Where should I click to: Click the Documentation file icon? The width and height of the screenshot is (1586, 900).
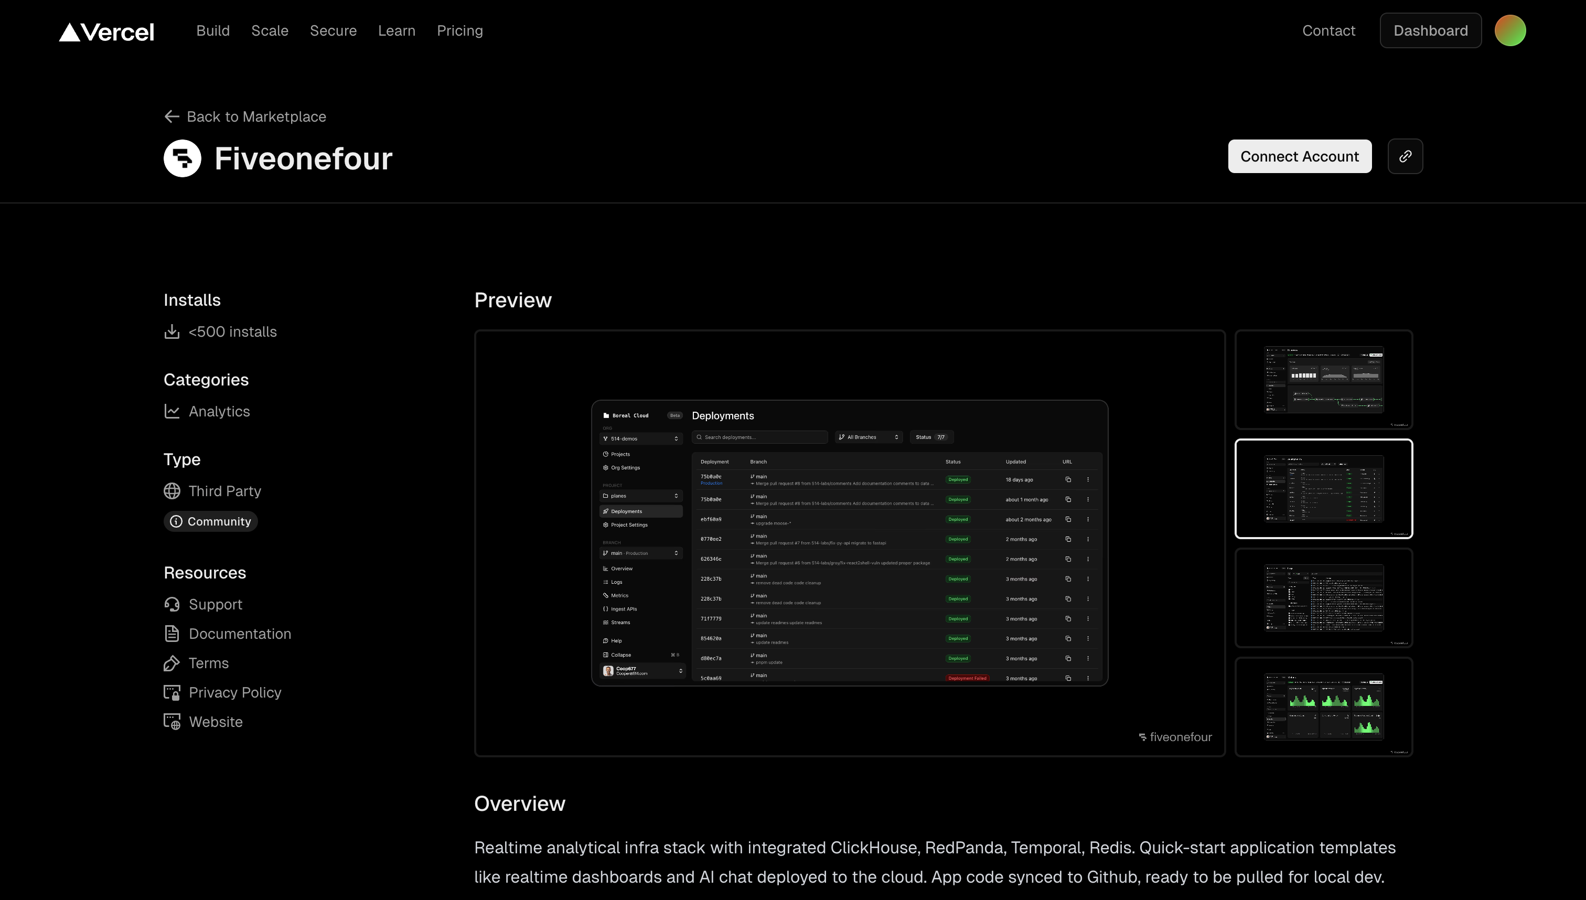click(172, 634)
